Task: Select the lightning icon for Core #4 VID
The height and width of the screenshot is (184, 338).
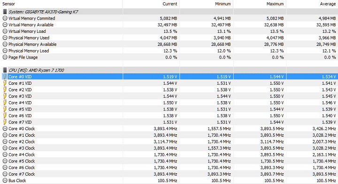Action: [x=5, y=103]
